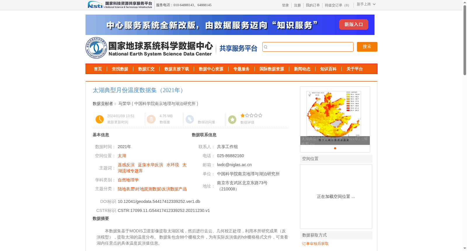This screenshot has height=251, width=467.
Task: Click the 4.76 MB data size value
Action: click(166, 116)
